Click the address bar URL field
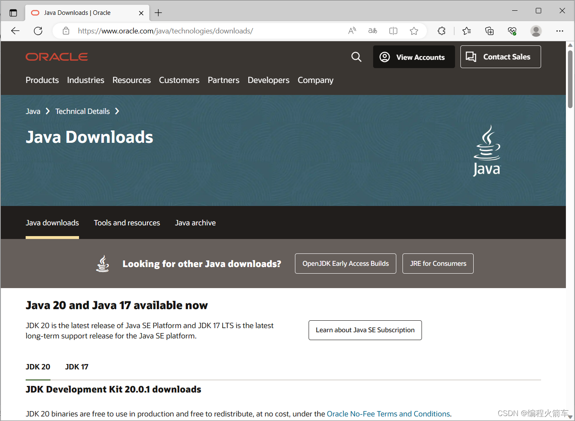 (165, 31)
